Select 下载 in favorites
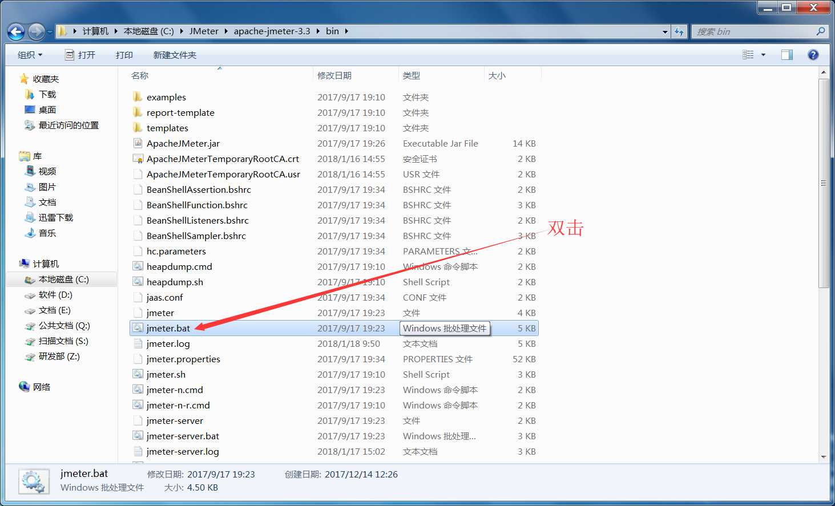 (x=47, y=94)
